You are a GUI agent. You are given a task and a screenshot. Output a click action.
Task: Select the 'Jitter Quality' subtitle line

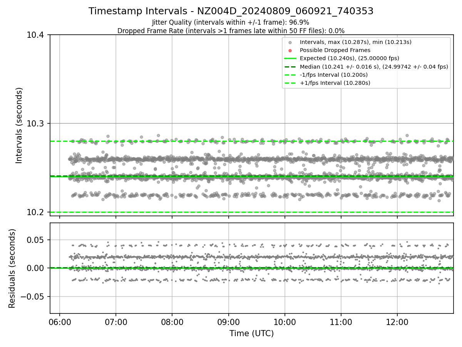coord(231,23)
